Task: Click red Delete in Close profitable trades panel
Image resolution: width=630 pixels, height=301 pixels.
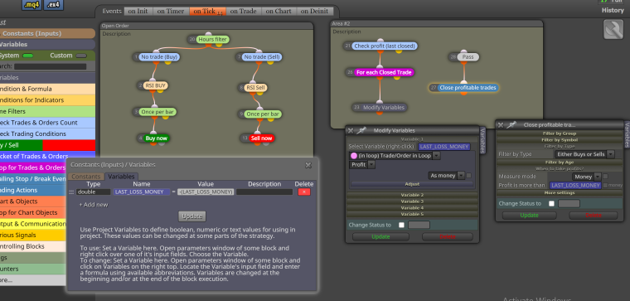Action: 594,216
